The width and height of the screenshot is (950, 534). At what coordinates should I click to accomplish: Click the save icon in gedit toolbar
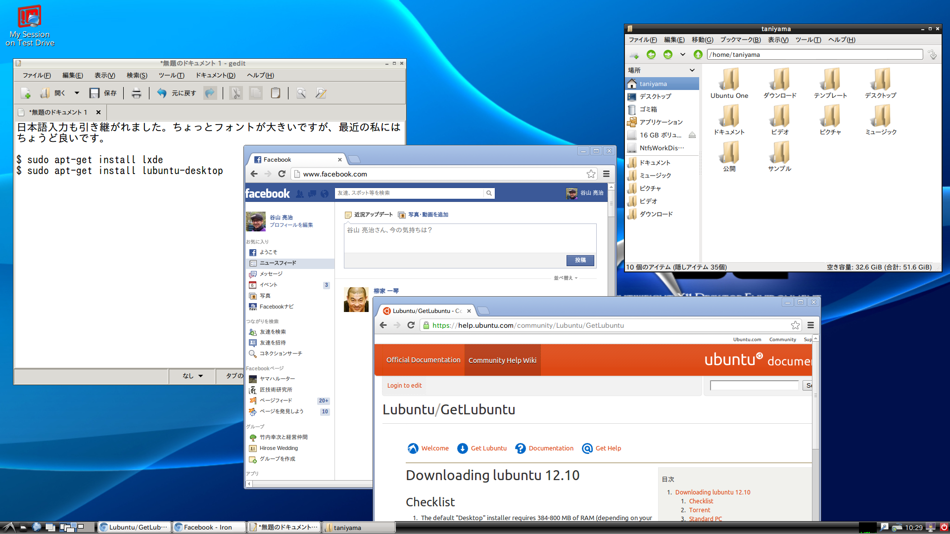click(94, 93)
